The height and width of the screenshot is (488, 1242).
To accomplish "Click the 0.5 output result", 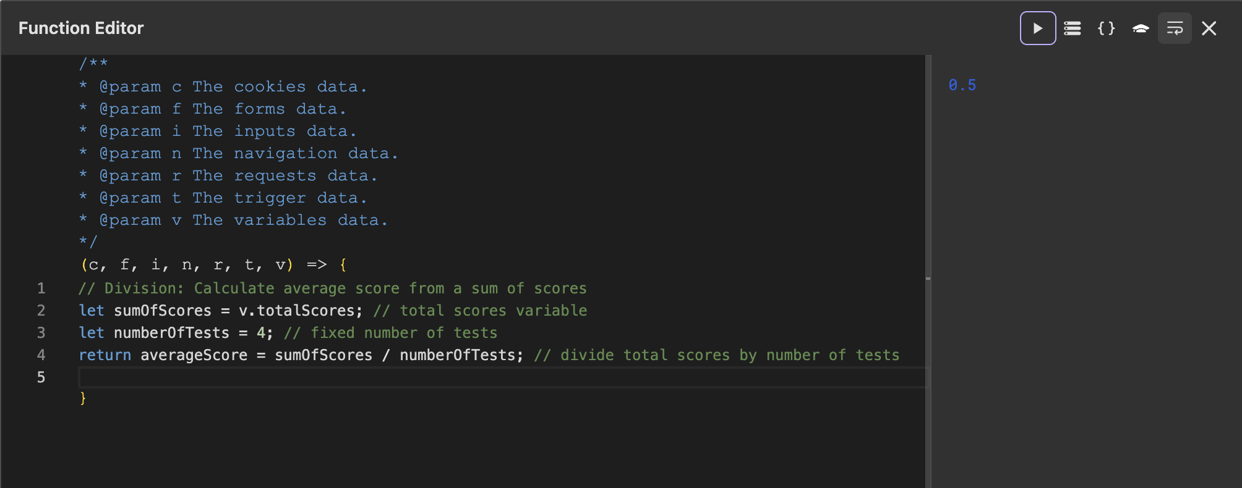I will coord(962,85).
